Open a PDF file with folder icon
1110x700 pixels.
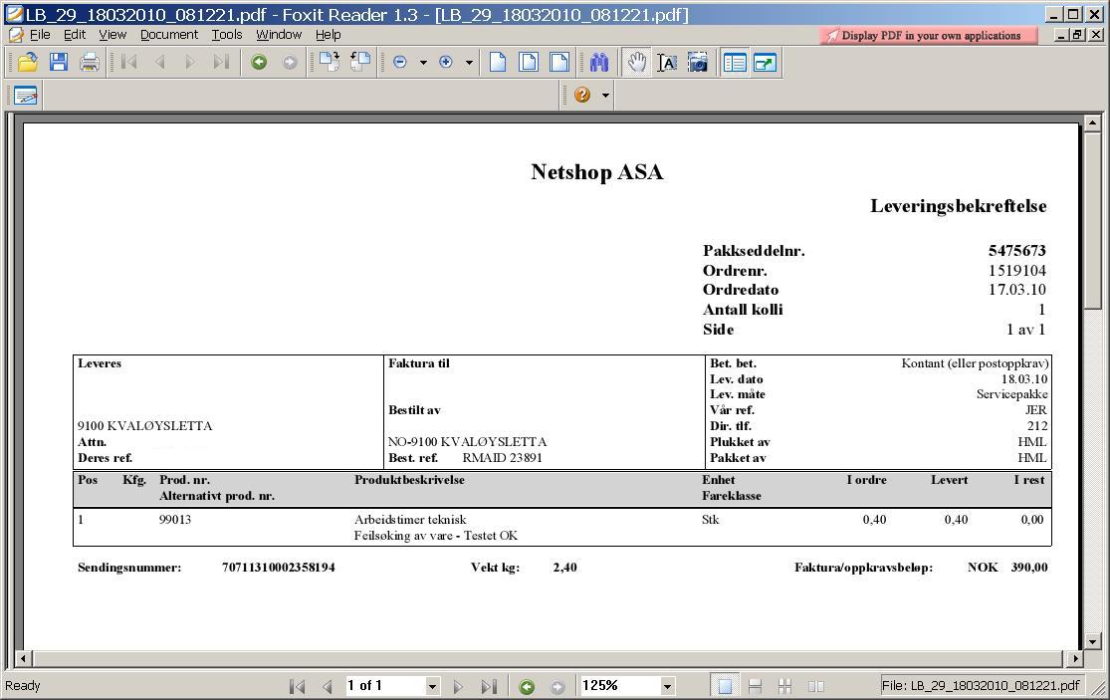(x=28, y=63)
